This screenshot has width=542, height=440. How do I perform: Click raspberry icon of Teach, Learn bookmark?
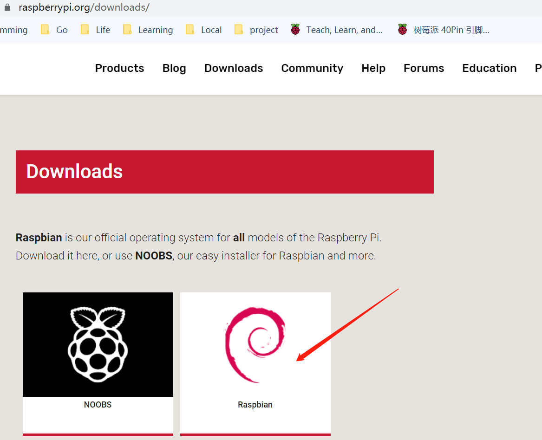click(x=295, y=30)
